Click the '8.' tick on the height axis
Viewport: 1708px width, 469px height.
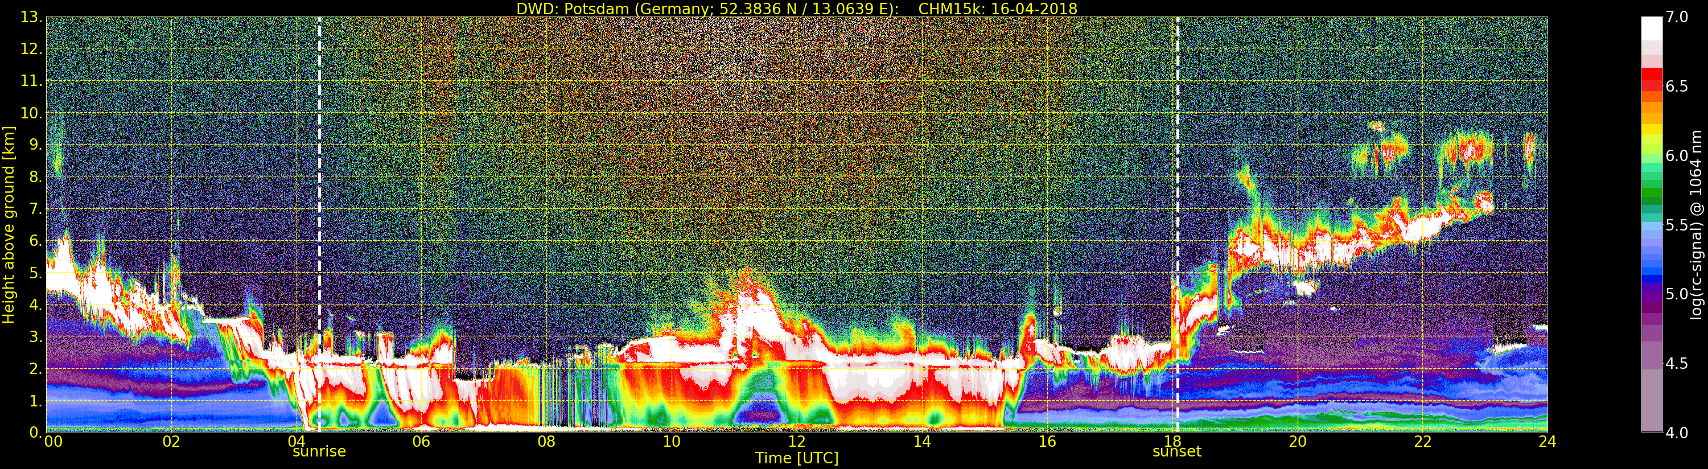(35, 177)
